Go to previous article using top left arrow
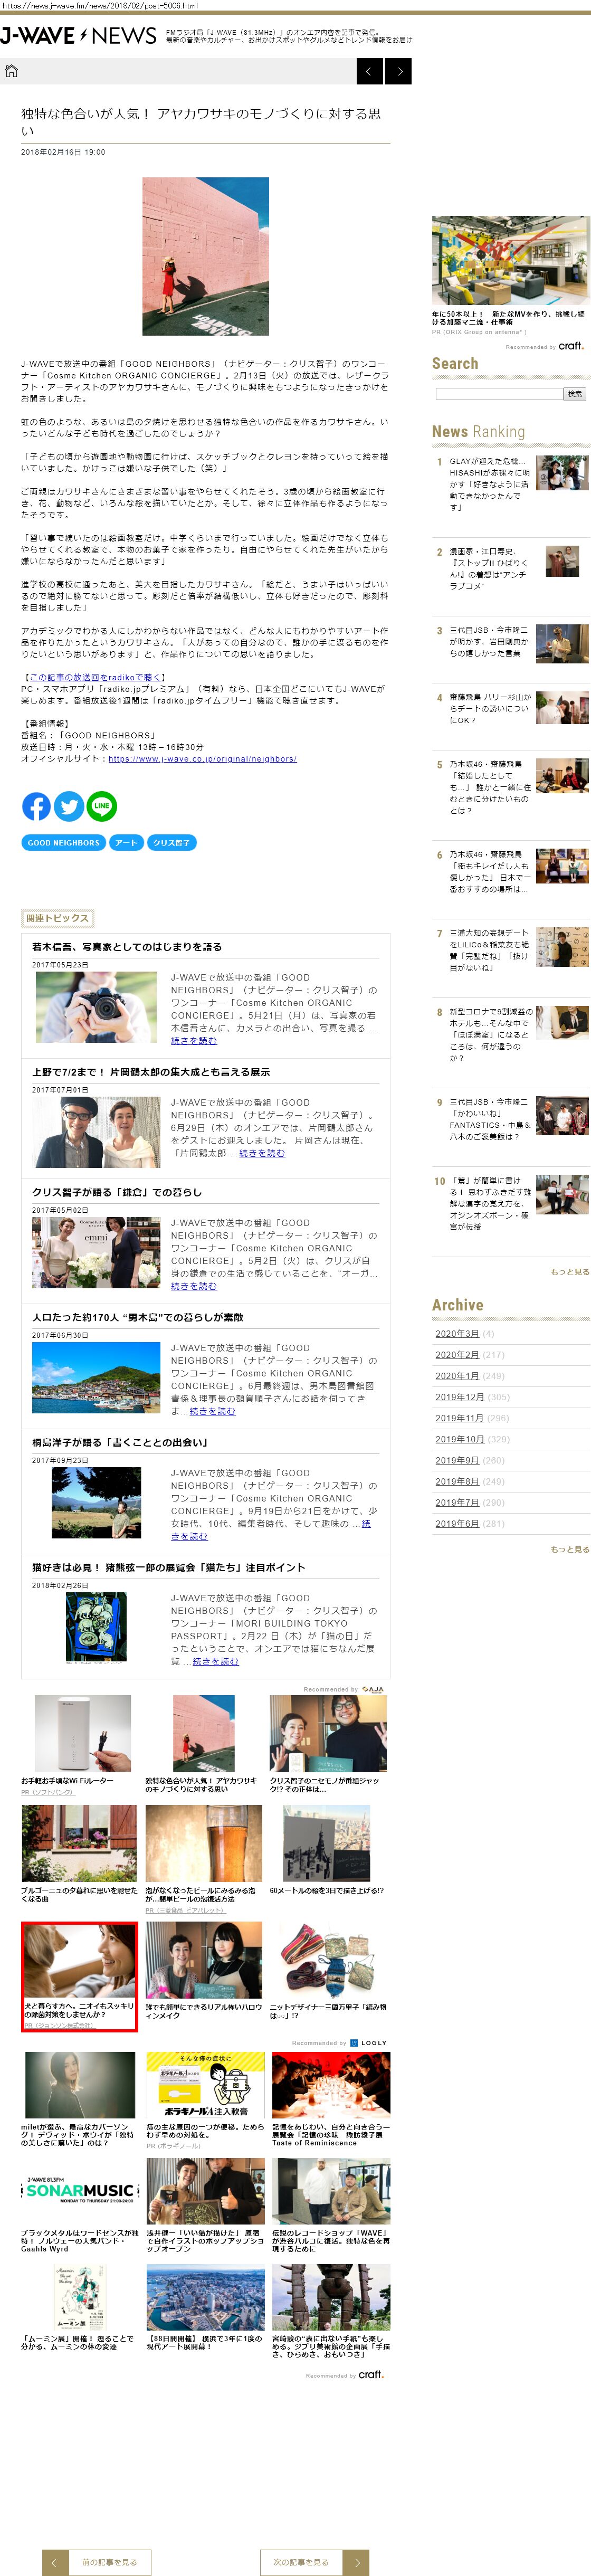The height and width of the screenshot is (2576, 591). tap(369, 71)
